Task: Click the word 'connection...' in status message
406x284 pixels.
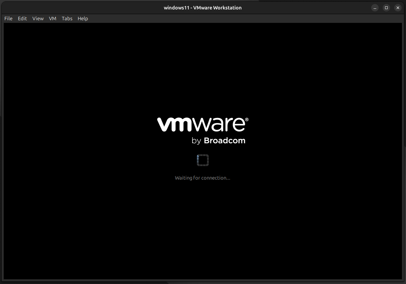Action: coord(215,178)
